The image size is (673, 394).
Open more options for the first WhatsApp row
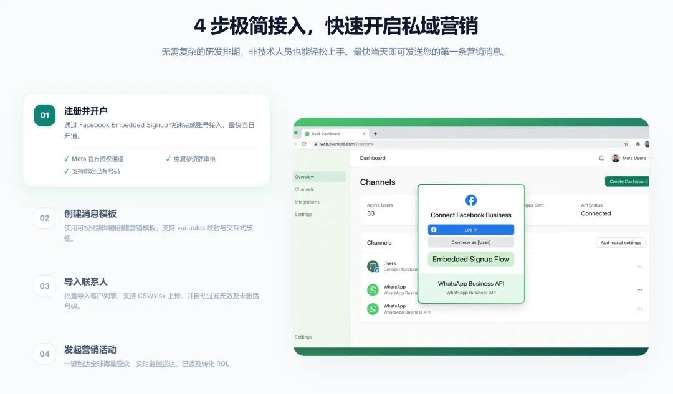click(639, 290)
